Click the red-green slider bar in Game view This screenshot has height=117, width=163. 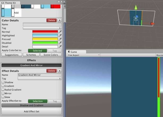159,87
